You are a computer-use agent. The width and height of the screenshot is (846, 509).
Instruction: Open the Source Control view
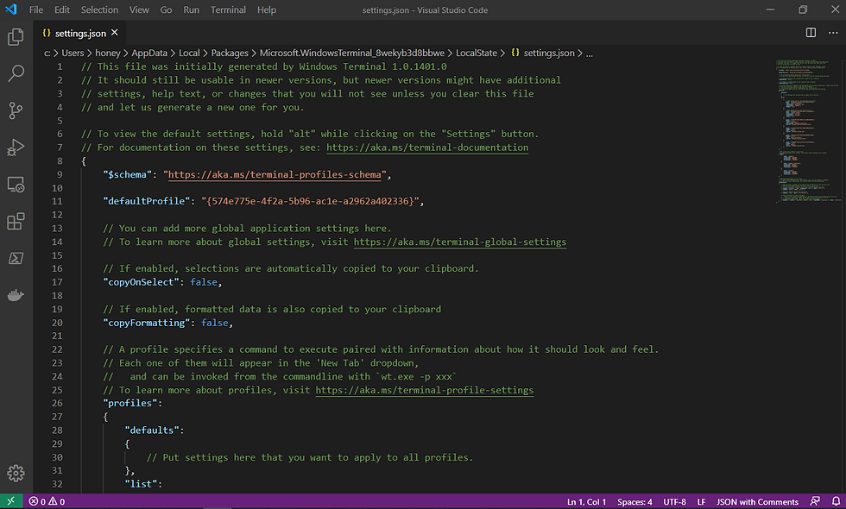point(16,110)
